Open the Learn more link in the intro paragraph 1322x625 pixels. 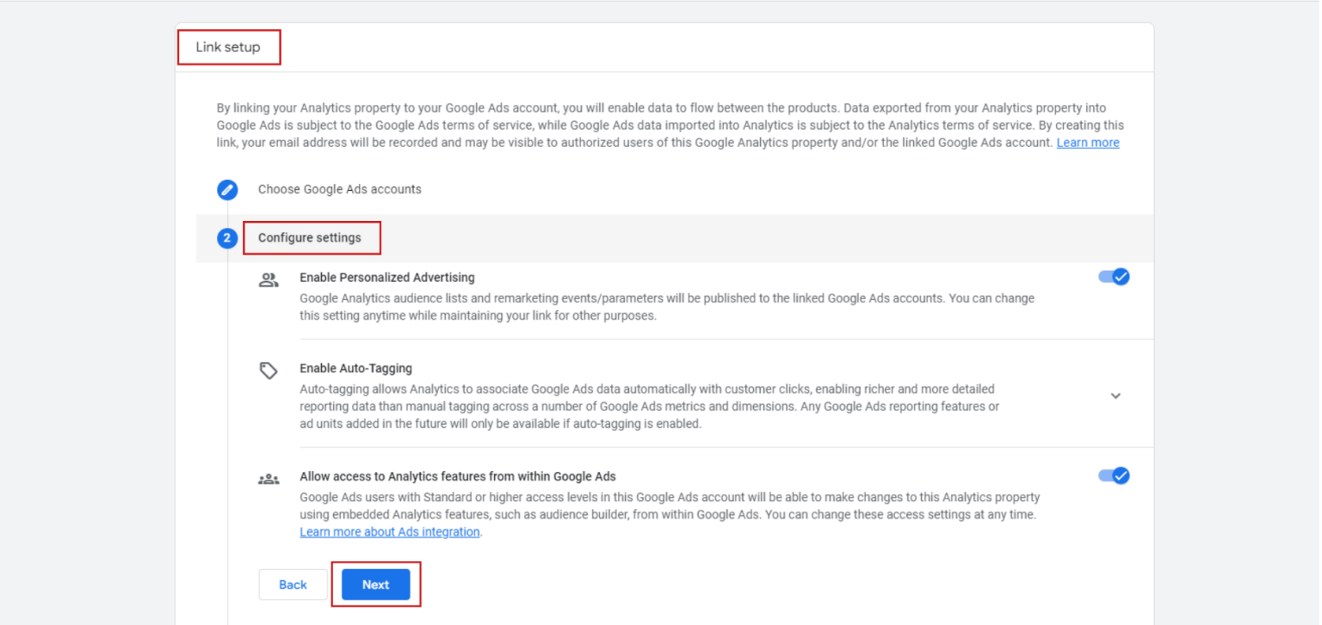pos(1088,143)
